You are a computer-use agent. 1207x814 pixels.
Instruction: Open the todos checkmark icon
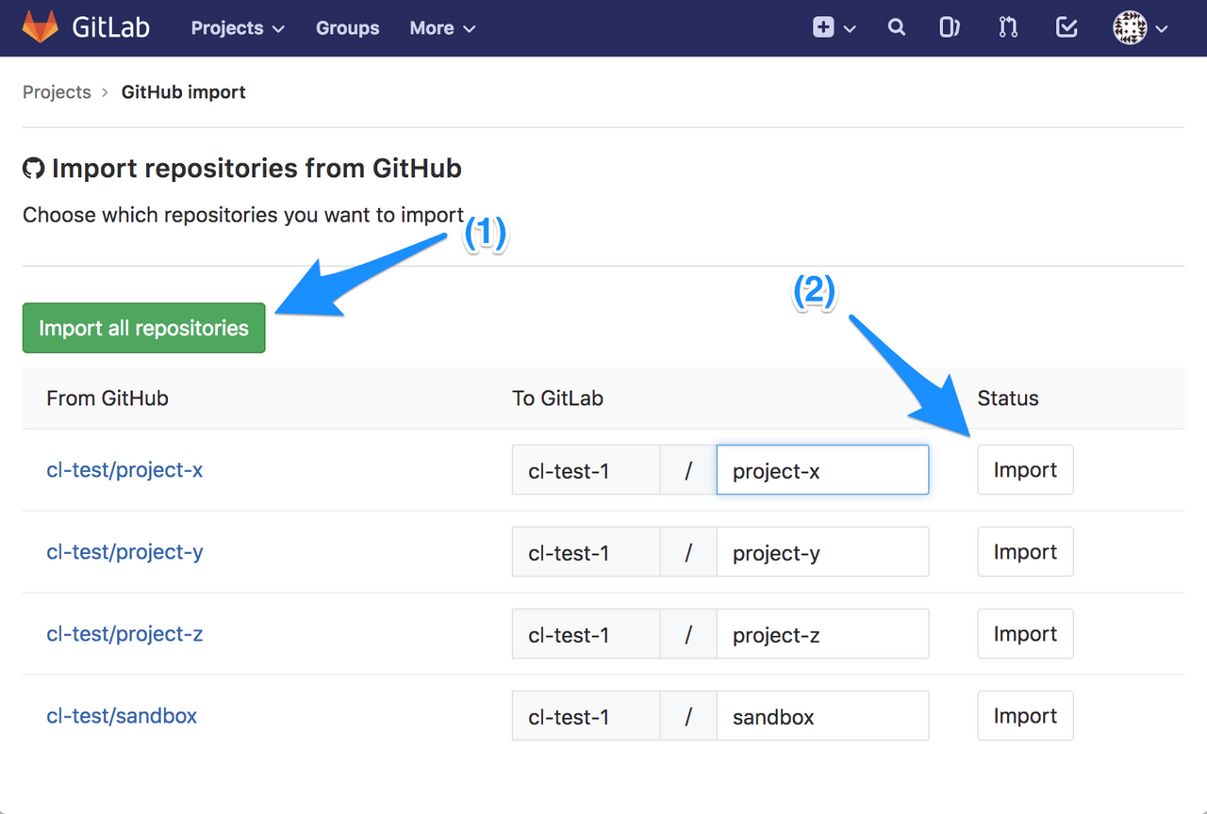tap(1066, 27)
